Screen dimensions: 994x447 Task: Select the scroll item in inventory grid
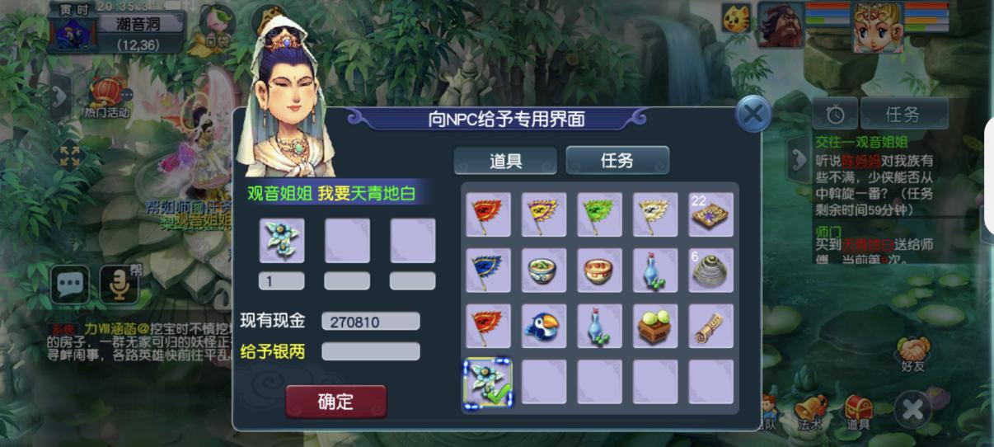(711, 326)
